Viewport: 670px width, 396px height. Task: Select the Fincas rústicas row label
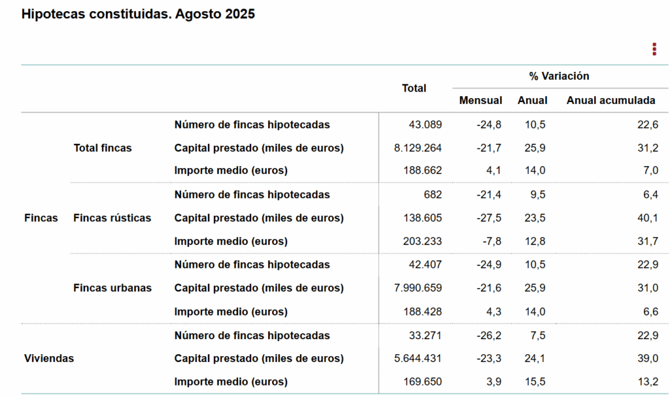point(112,218)
